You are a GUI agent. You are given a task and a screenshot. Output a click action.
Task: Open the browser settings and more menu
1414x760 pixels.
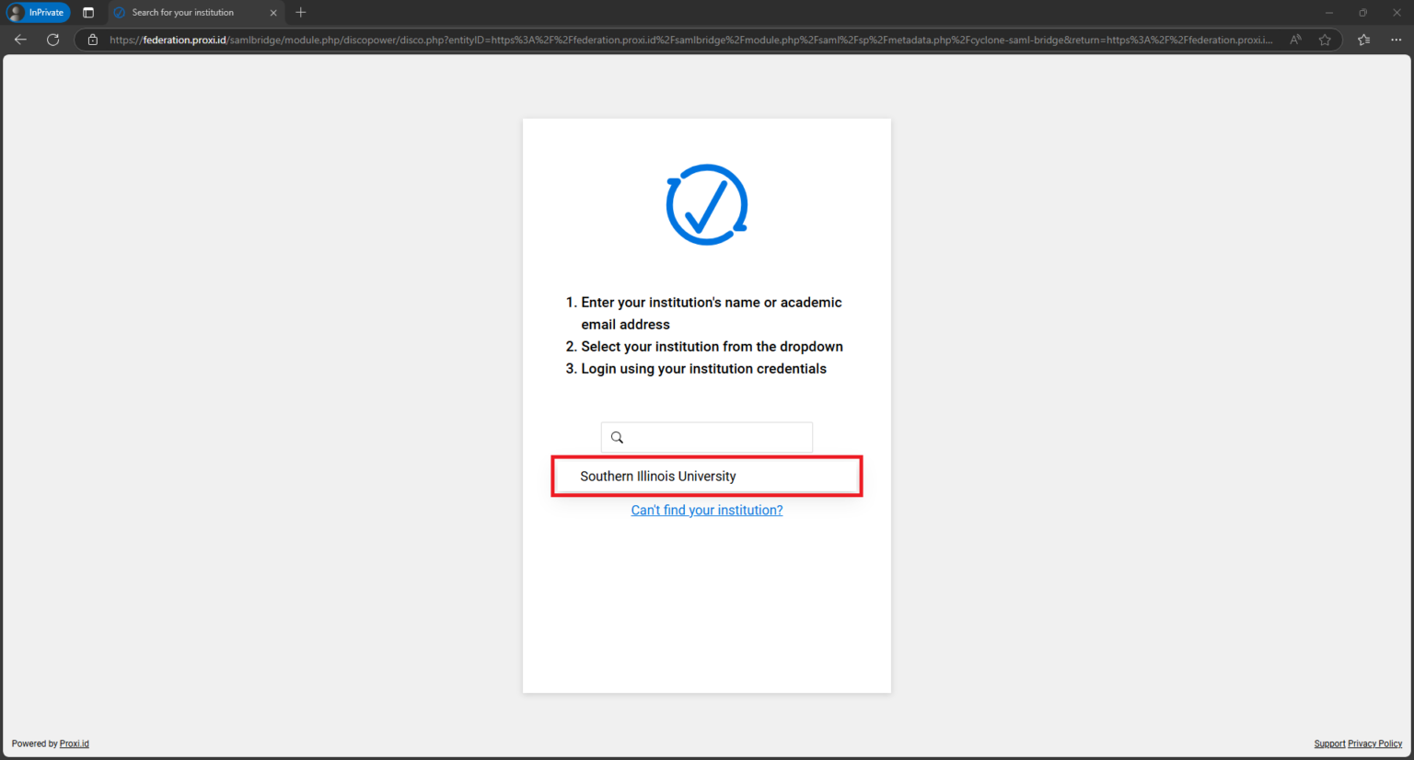[x=1397, y=40]
